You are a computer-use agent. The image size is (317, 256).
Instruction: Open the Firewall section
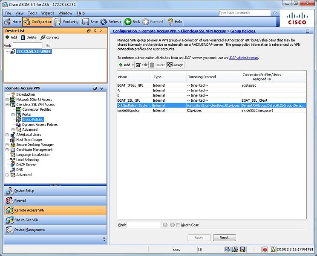click(x=55, y=200)
